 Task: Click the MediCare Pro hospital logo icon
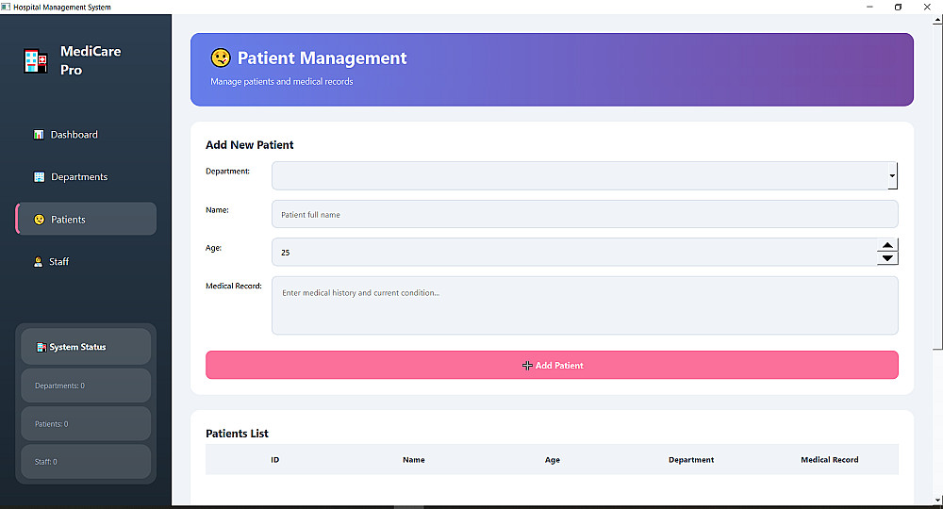click(x=35, y=61)
